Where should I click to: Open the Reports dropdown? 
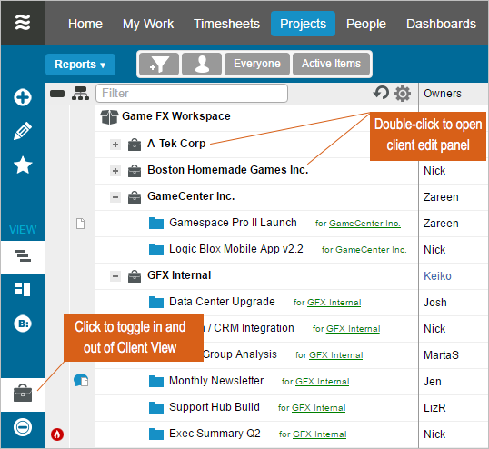(80, 65)
